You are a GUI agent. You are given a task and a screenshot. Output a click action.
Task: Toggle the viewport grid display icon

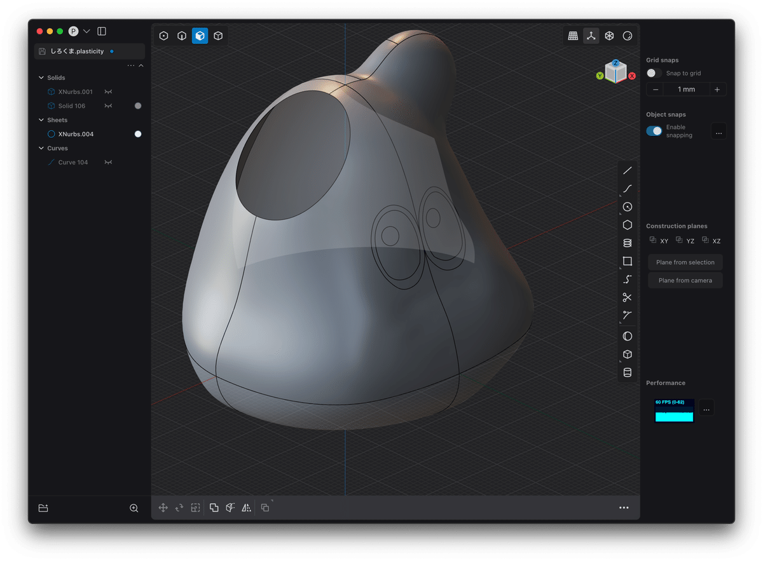point(573,36)
